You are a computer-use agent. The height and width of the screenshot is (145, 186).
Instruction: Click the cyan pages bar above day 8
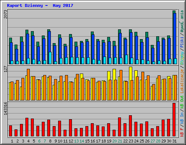tap(50, 58)
